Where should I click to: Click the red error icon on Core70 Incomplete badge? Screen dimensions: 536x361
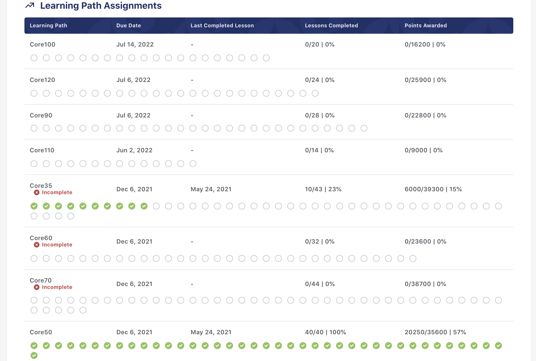tap(37, 287)
